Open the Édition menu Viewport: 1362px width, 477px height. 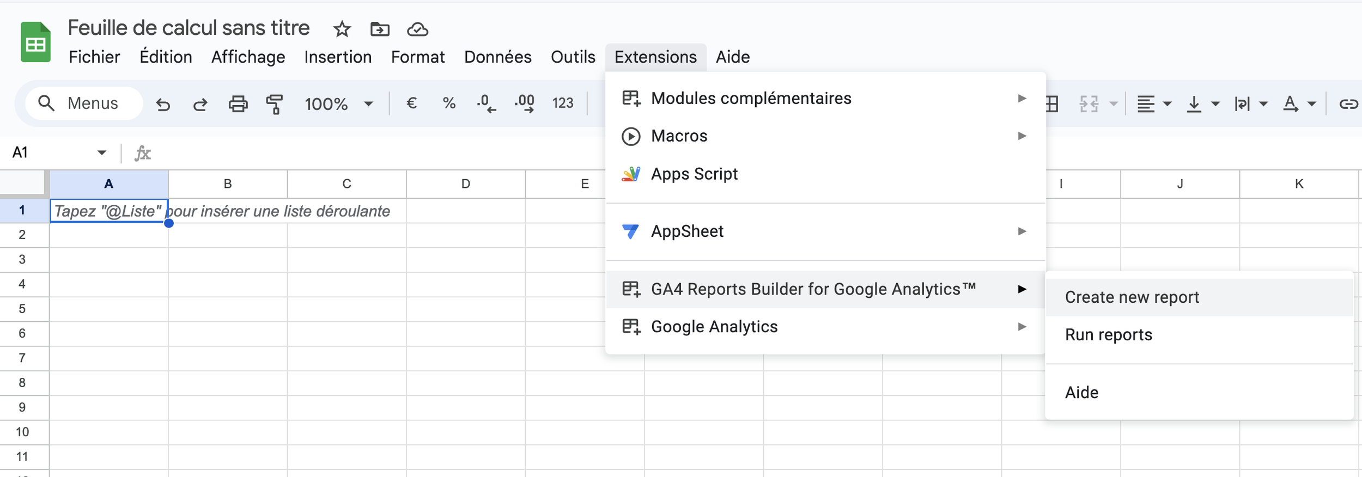(166, 57)
